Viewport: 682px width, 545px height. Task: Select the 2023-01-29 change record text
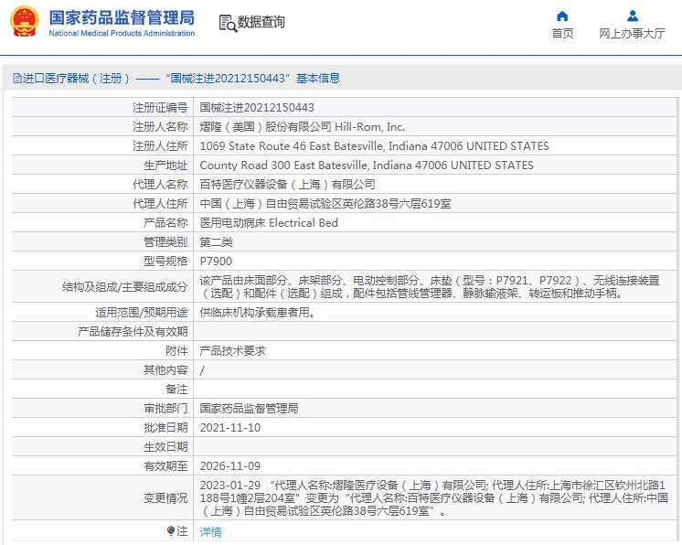(x=434, y=497)
